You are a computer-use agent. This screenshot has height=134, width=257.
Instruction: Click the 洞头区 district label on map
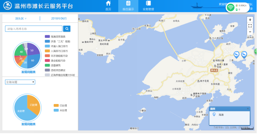click(214, 70)
